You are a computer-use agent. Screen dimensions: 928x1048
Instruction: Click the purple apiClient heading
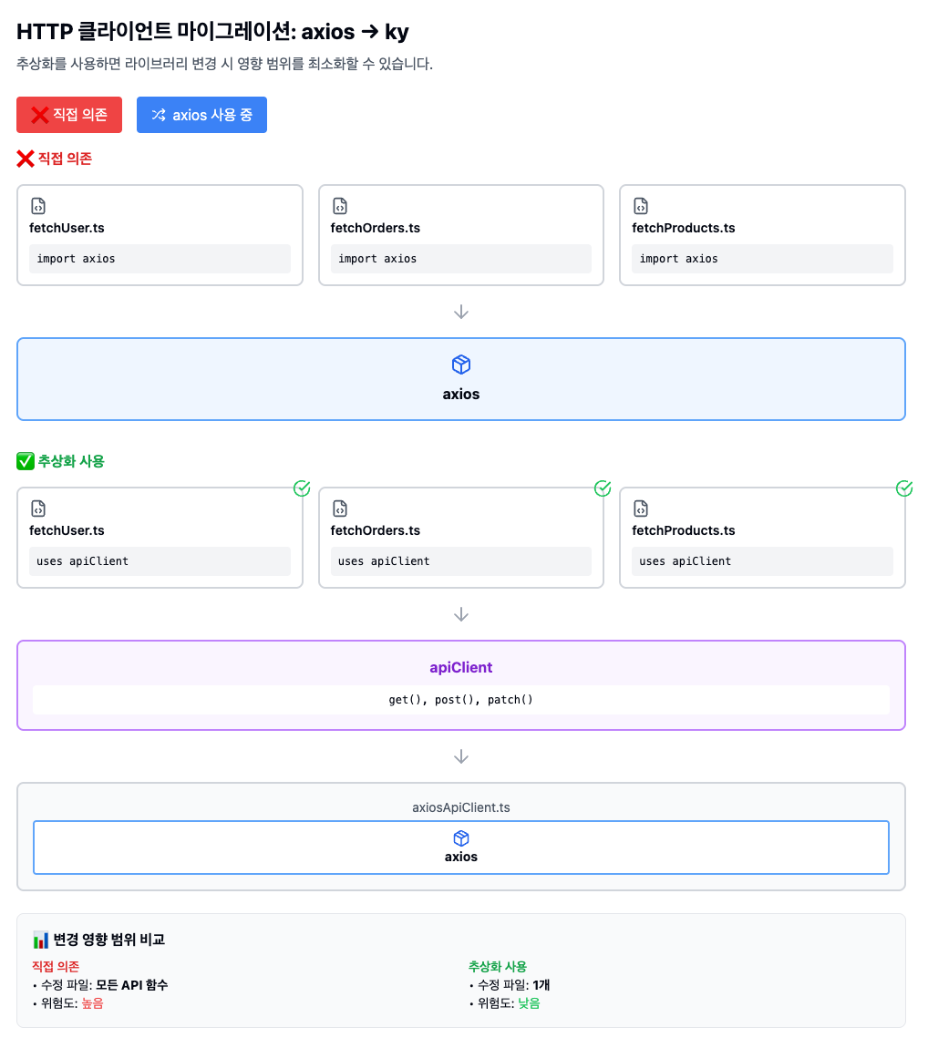click(x=461, y=668)
